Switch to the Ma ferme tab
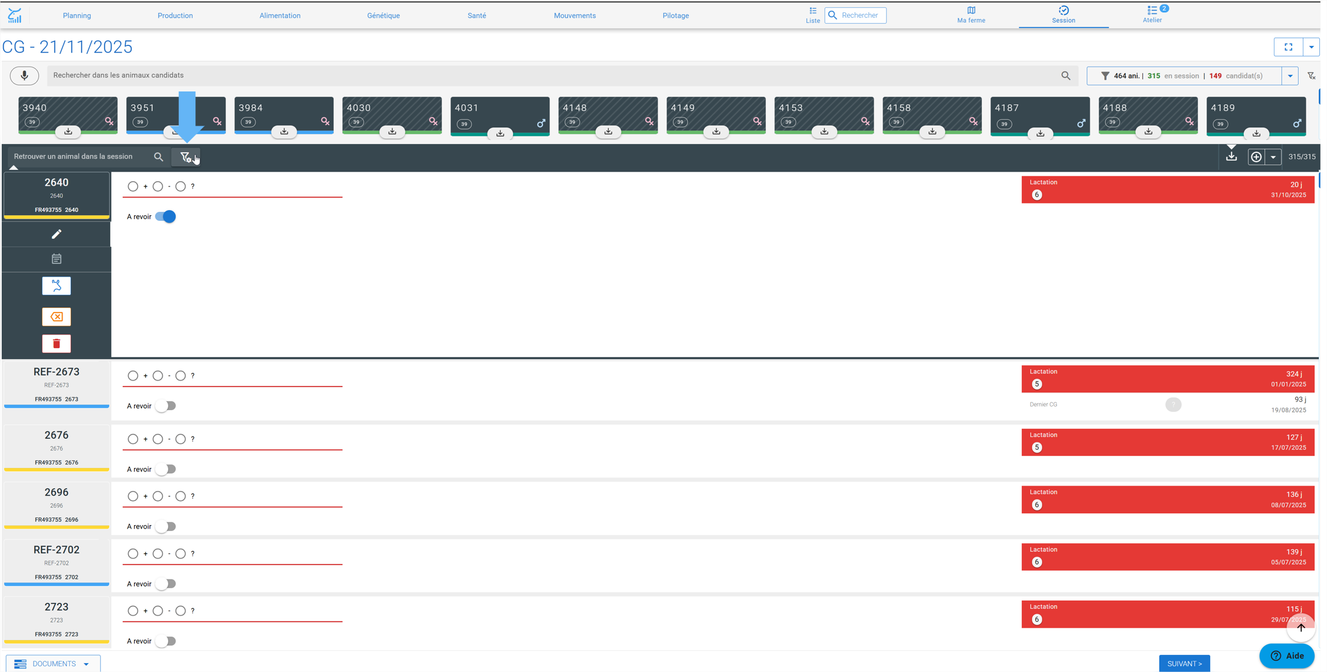Image resolution: width=1327 pixels, height=672 pixels. 971,15
